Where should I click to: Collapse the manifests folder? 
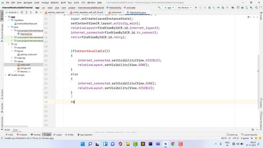pyautogui.click(x=9, y=20)
